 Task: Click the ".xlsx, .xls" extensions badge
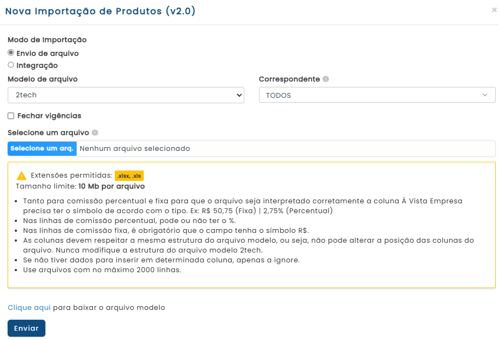coord(129,175)
